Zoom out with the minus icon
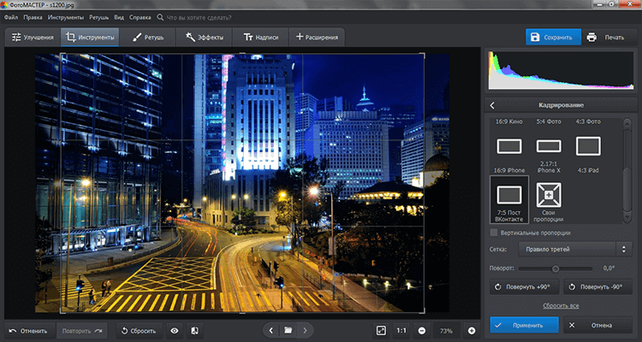Screen dimensions: 642x342 pos(422,330)
